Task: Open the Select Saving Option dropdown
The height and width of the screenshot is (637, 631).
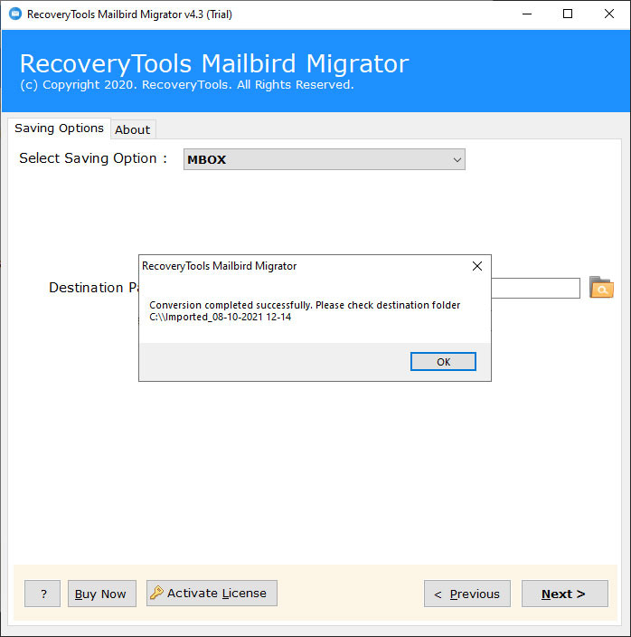Action: point(325,159)
